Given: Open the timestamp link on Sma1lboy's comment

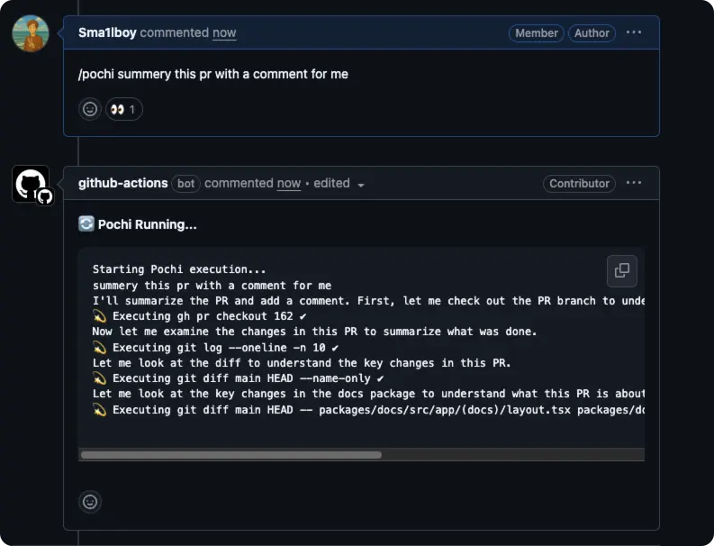Looking at the screenshot, I should (x=224, y=32).
